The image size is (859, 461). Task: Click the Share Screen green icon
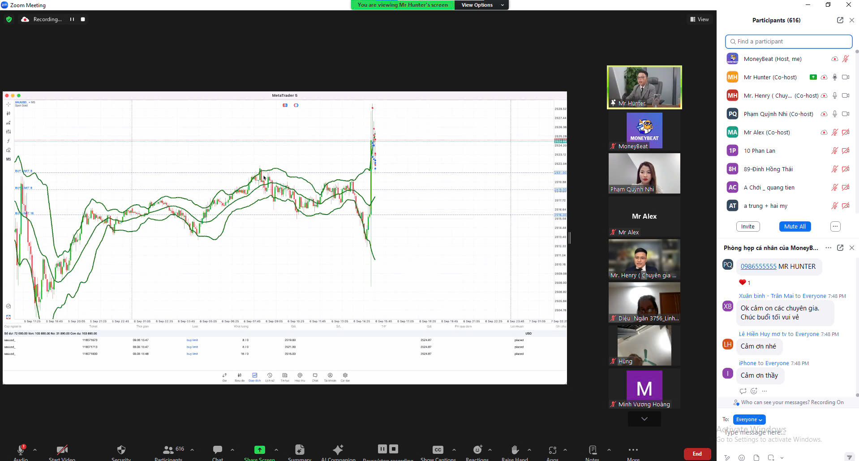[259, 449]
